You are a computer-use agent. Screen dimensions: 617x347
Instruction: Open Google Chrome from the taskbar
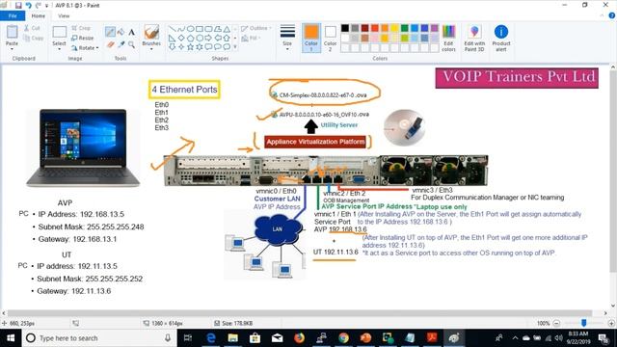tap(343, 338)
